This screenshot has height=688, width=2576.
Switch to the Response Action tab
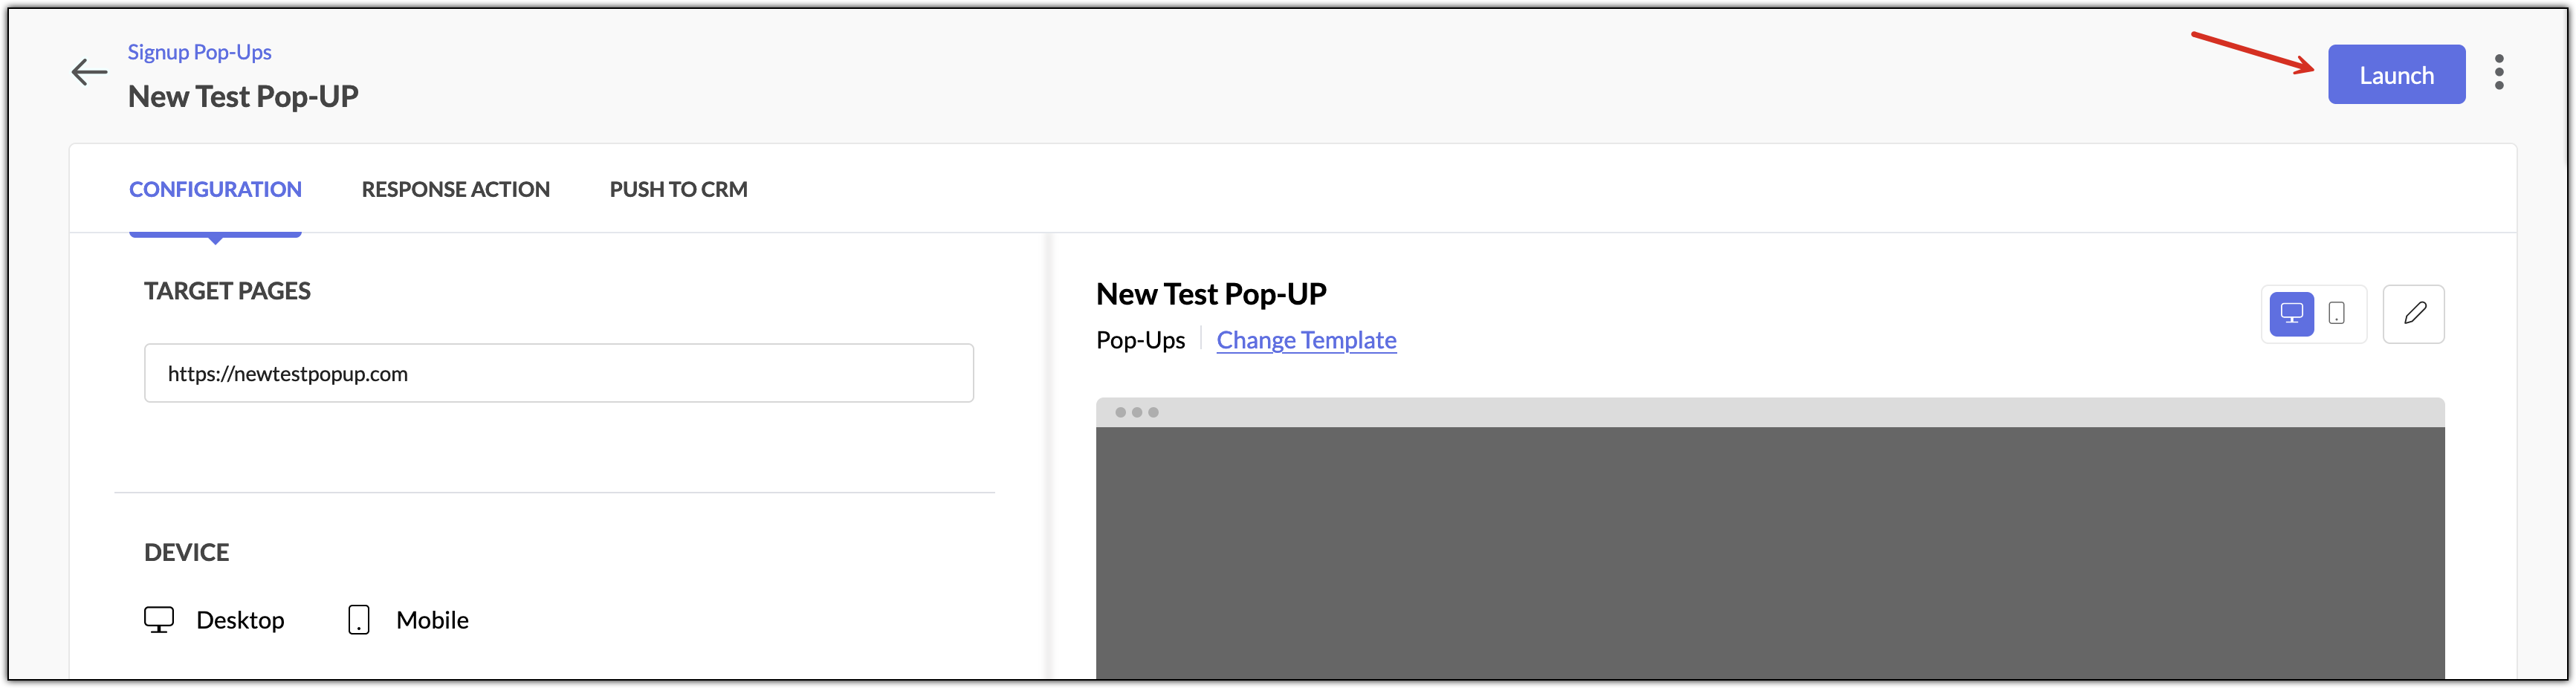pos(455,189)
